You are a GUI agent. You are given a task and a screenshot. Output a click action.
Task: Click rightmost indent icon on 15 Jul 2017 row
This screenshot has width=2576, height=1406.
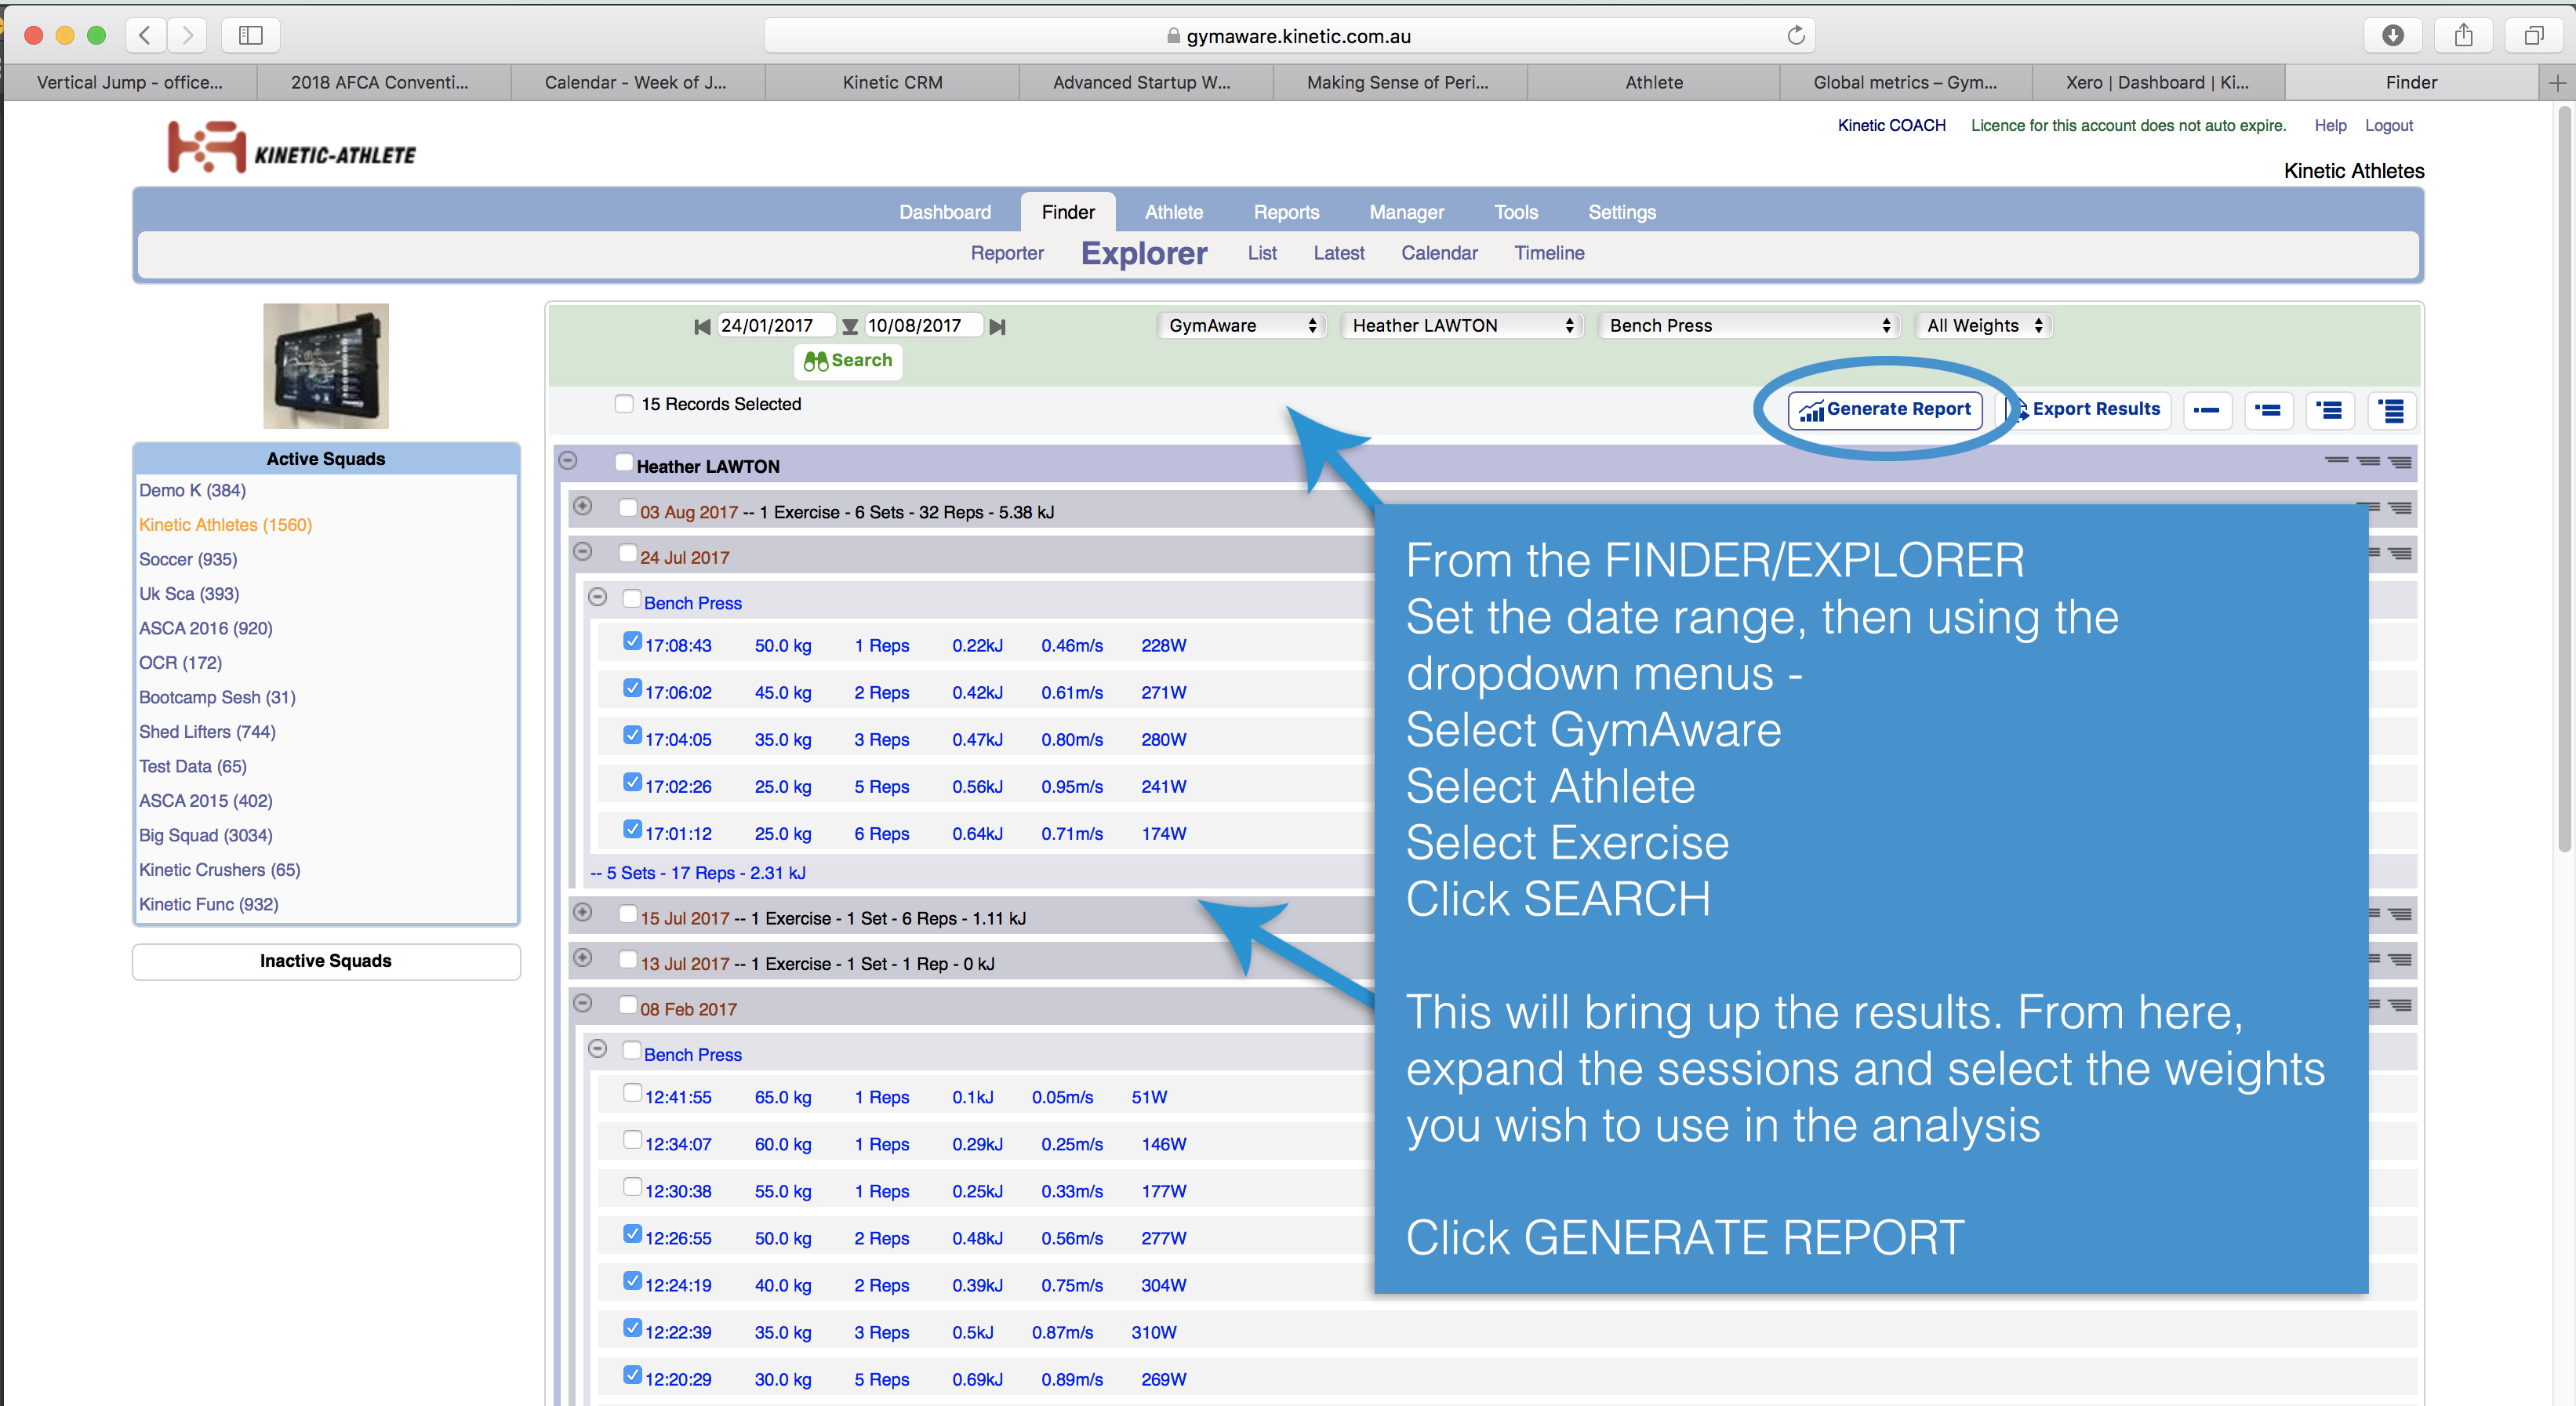click(2400, 914)
